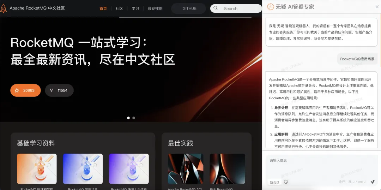This screenshot has height=190, width=381.
Task: Click the '无疑 AI答疑专家' panel title
Action: [x=295, y=7]
